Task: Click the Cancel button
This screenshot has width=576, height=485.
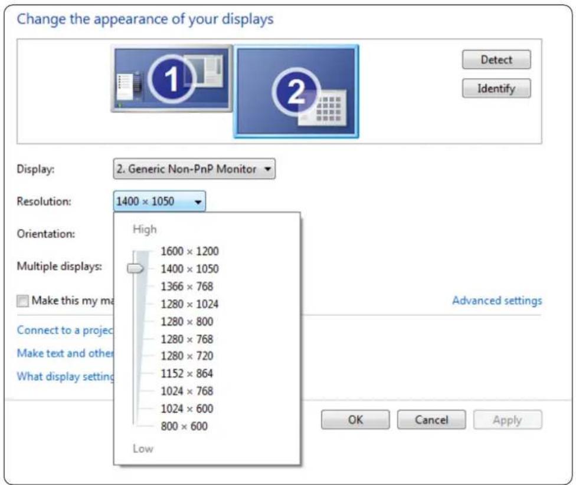Action: tap(431, 420)
